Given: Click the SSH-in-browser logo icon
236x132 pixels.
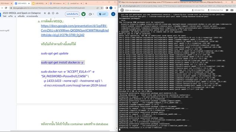Looking at the screenshot, I should [122, 10].
